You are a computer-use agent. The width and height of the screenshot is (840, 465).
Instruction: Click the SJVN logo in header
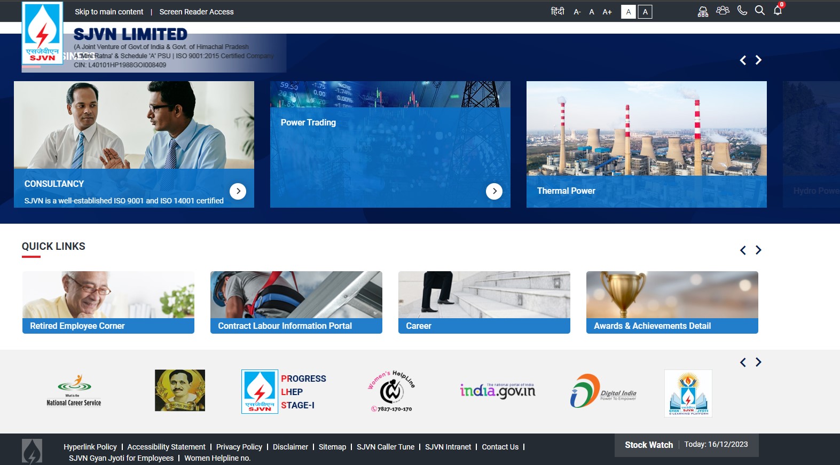click(42, 33)
